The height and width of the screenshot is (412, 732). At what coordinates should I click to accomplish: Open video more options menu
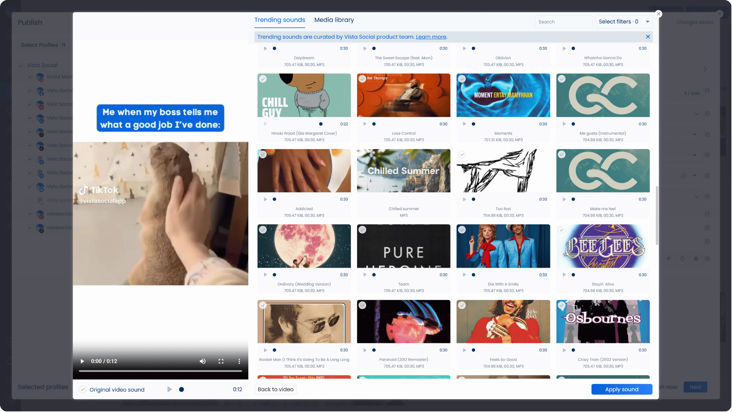tap(239, 361)
